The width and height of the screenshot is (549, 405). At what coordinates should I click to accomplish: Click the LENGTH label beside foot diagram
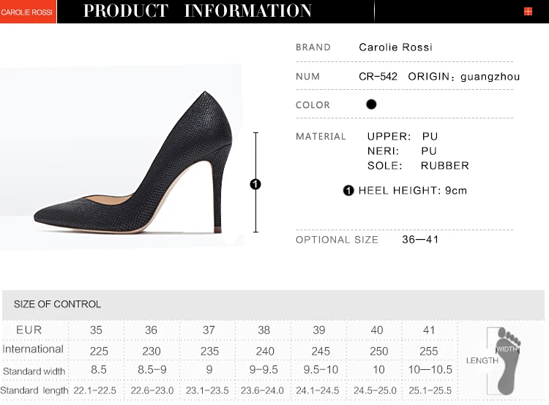(x=482, y=360)
